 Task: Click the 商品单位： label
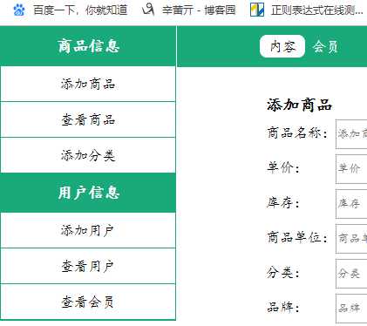[297, 238]
